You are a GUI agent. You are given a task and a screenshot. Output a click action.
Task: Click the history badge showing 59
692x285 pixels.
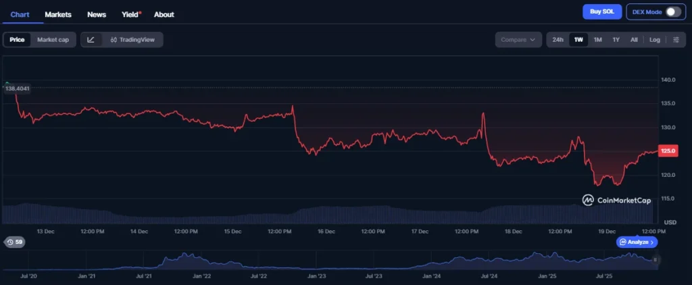[x=15, y=242]
